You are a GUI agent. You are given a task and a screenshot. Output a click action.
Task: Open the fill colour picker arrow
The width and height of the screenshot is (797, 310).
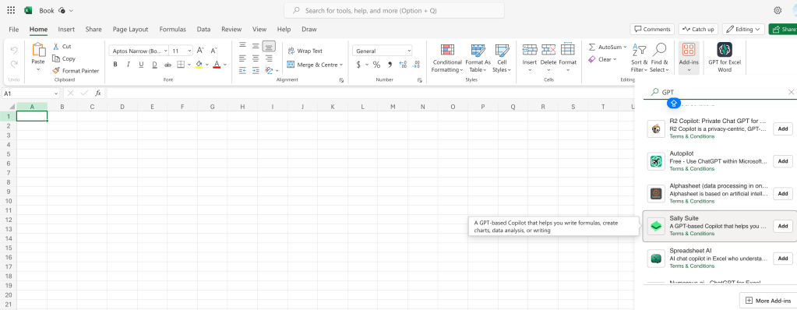coord(207,65)
